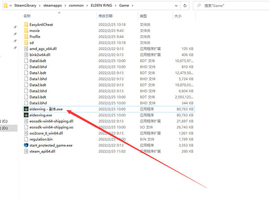Select the start_protected_game.exe shield icon
This screenshot has width=269, height=198.
[x=26, y=145]
